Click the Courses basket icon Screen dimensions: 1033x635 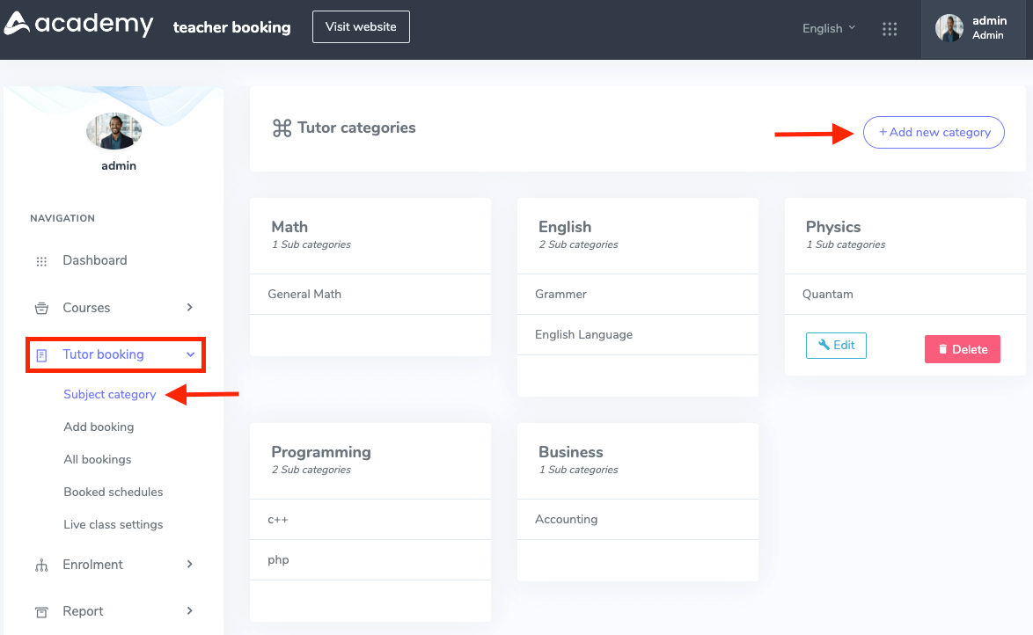coord(41,309)
